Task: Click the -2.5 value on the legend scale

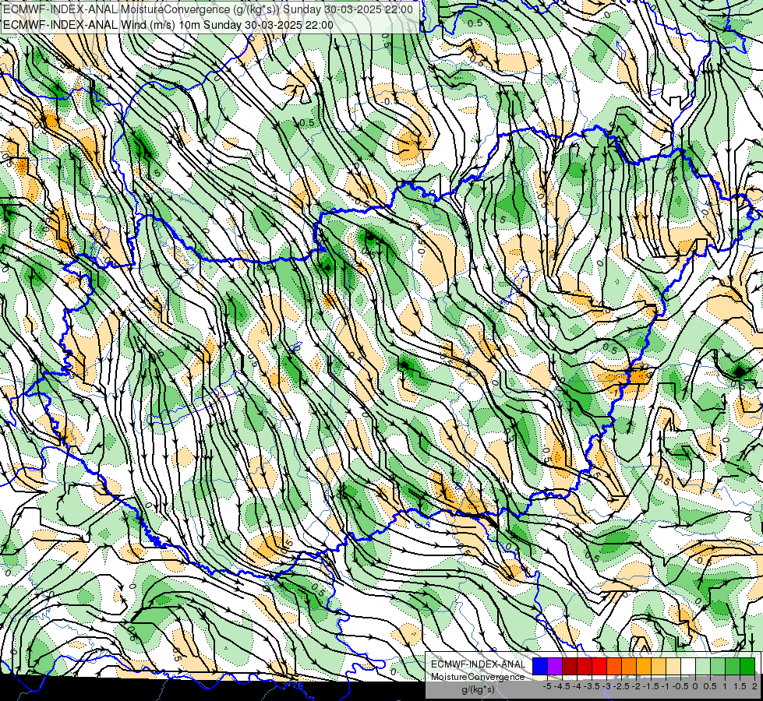Action: click(x=621, y=686)
